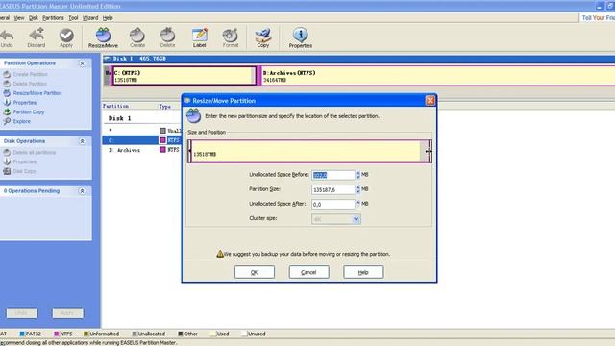Click the Partition column header
This screenshot has width=615, height=346.
click(x=115, y=107)
